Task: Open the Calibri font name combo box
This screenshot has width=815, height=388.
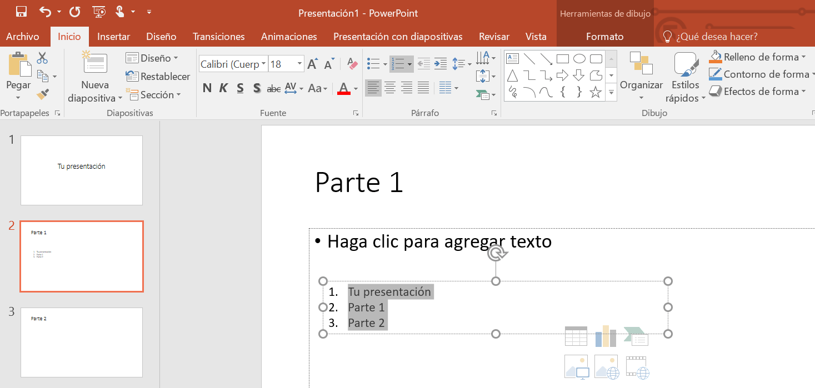Action: point(233,64)
